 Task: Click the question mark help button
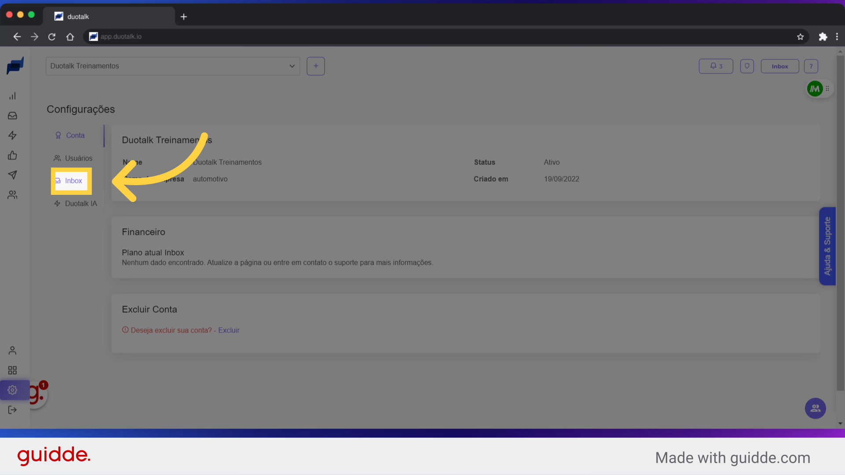coord(811,66)
